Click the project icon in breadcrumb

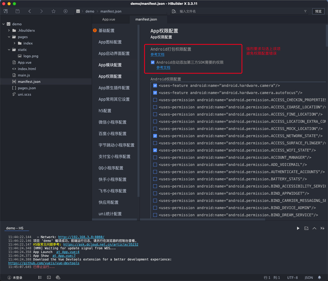tap(78, 11)
